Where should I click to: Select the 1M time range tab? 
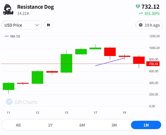coord(146,125)
